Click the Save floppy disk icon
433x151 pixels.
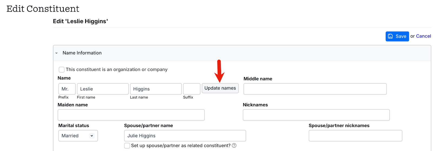pyautogui.click(x=390, y=36)
